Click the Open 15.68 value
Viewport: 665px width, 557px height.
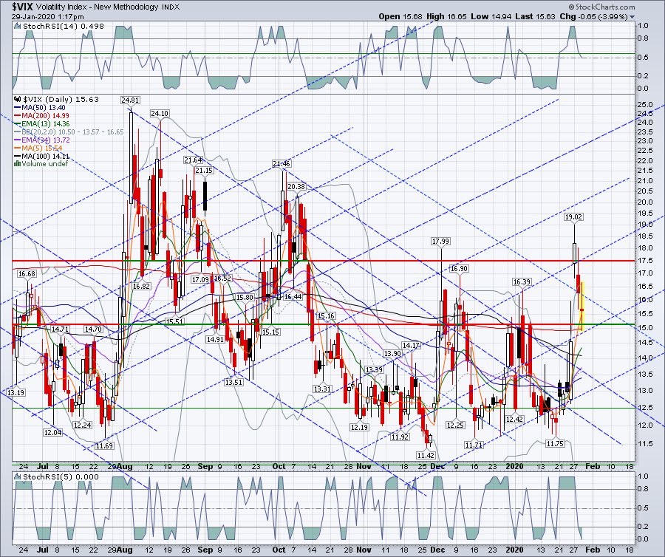point(400,16)
